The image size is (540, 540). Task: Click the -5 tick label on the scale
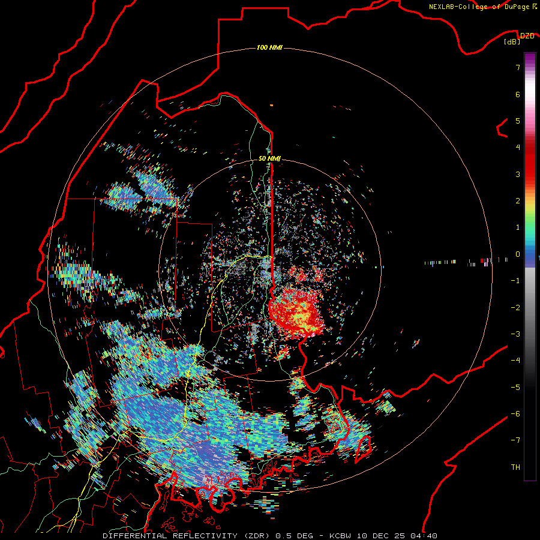[x=515, y=388]
